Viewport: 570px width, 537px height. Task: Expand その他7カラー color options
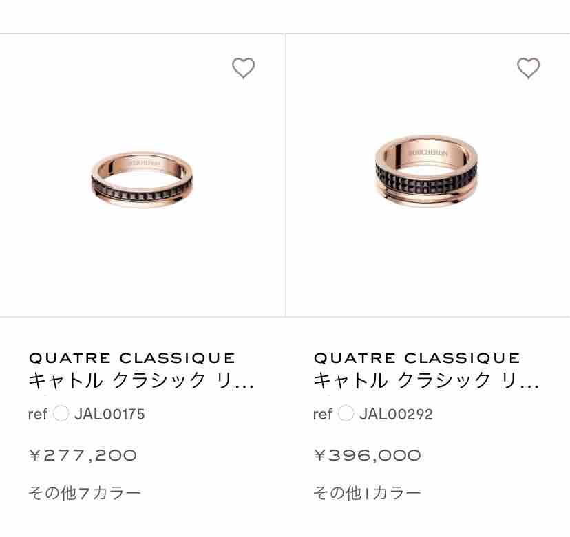tap(85, 493)
